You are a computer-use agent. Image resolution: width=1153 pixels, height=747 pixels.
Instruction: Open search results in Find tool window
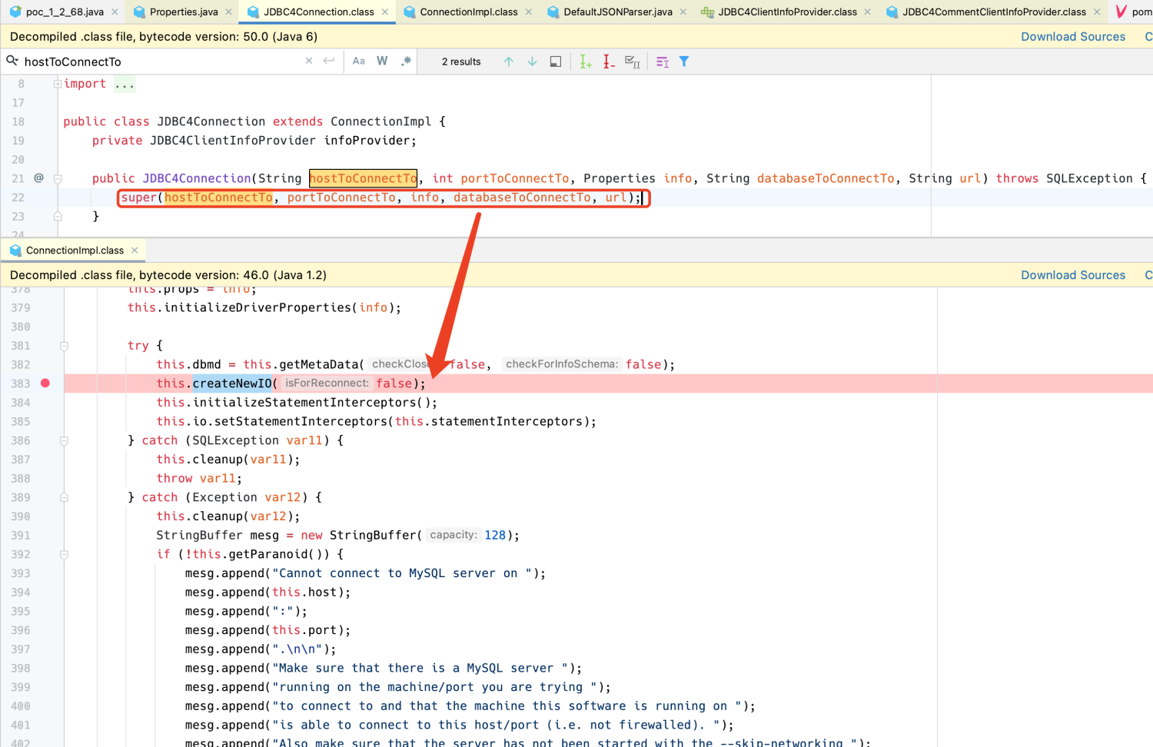tap(556, 61)
